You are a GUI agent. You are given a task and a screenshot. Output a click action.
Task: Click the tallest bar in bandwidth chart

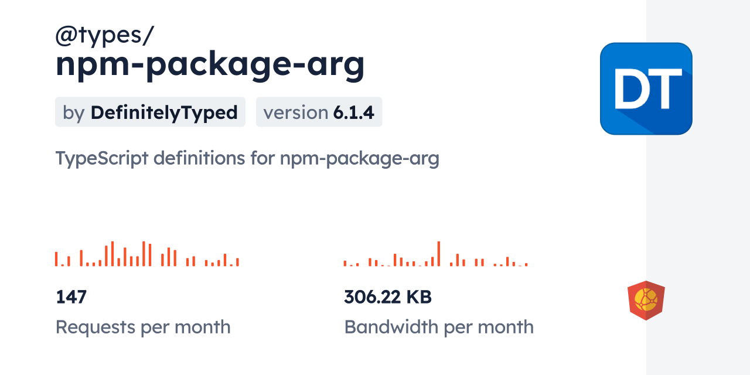tap(438, 254)
